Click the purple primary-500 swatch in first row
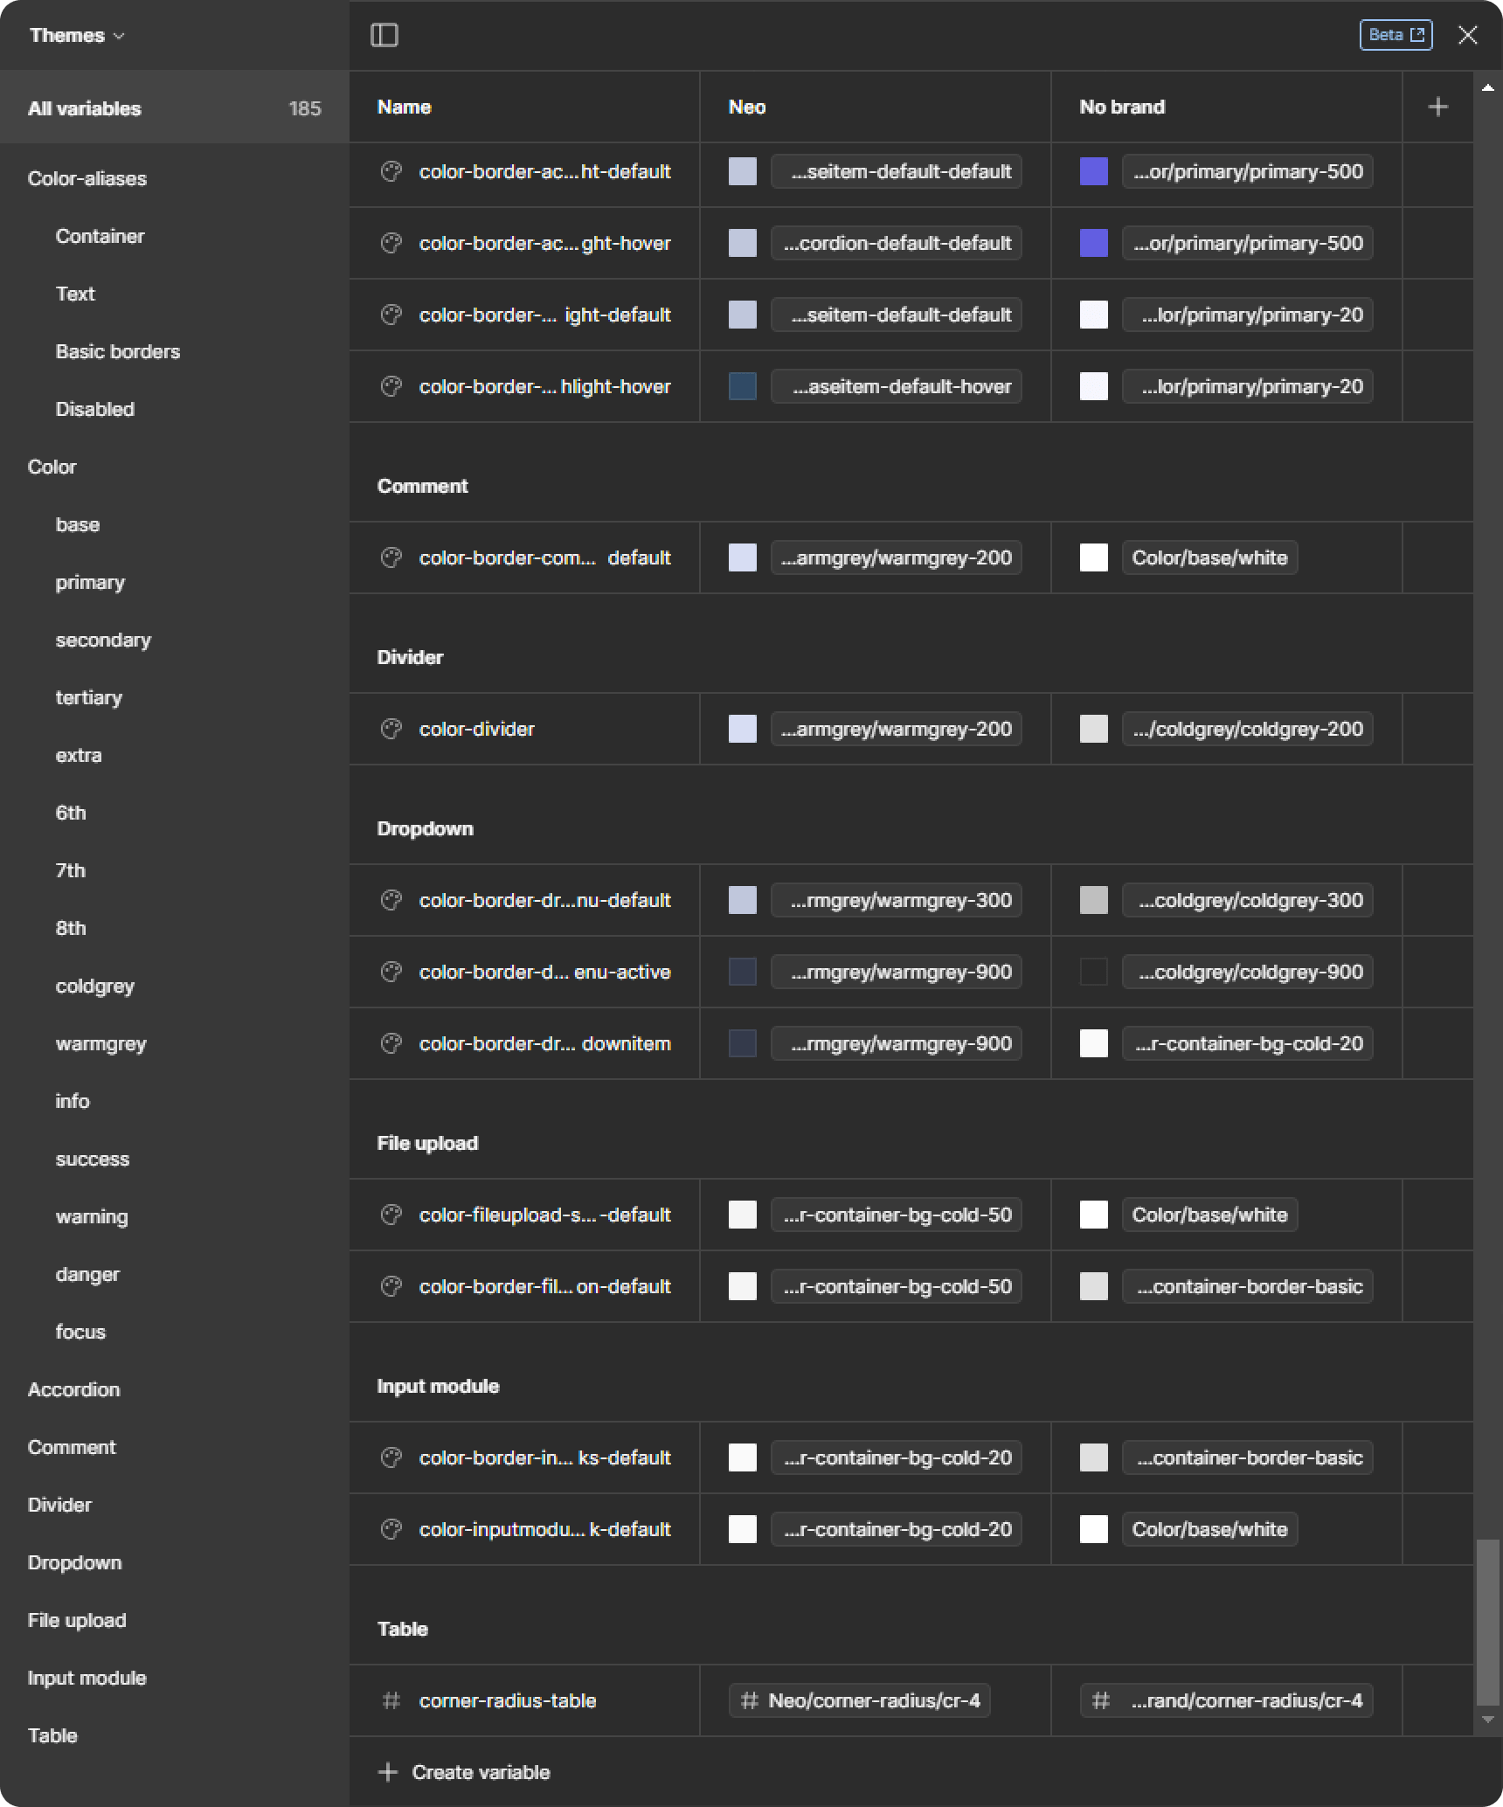Screen dimensions: 1503x1807 coord(1094,171)
